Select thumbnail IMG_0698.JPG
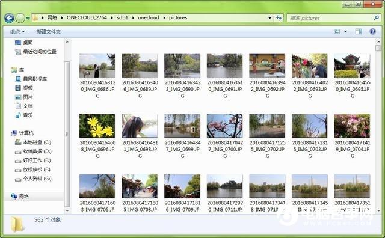Screen dimensions: 385x238 tap(140, 126)
